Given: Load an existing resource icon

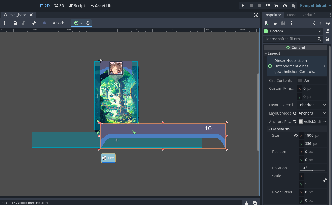Looking at the screenshot, I should tap(275, 23).
